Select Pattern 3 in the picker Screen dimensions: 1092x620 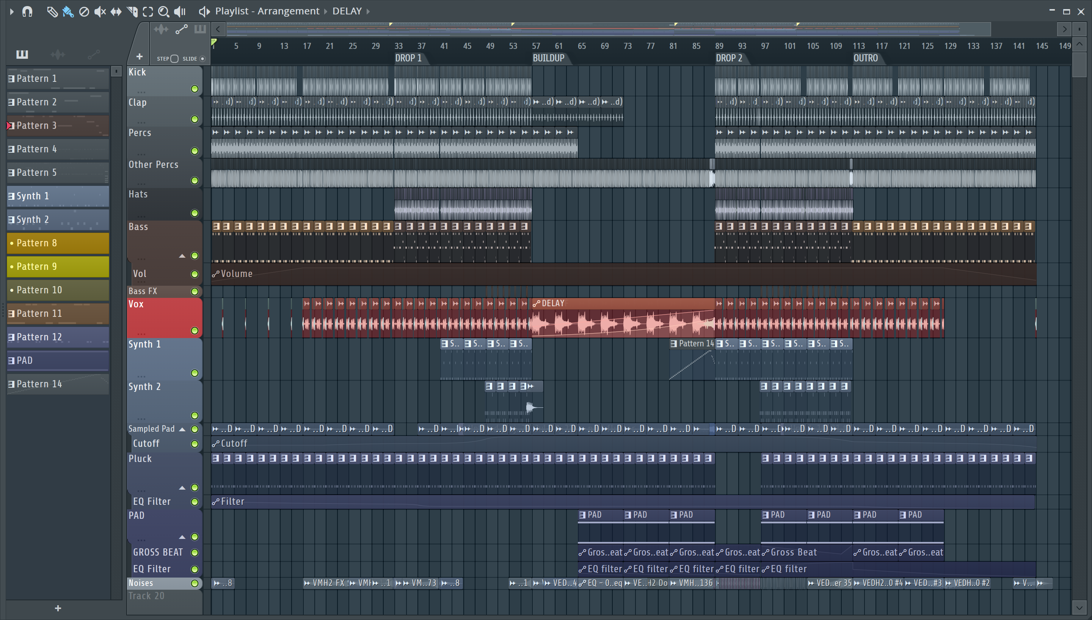pyautogui.click(x=58, y=125)
